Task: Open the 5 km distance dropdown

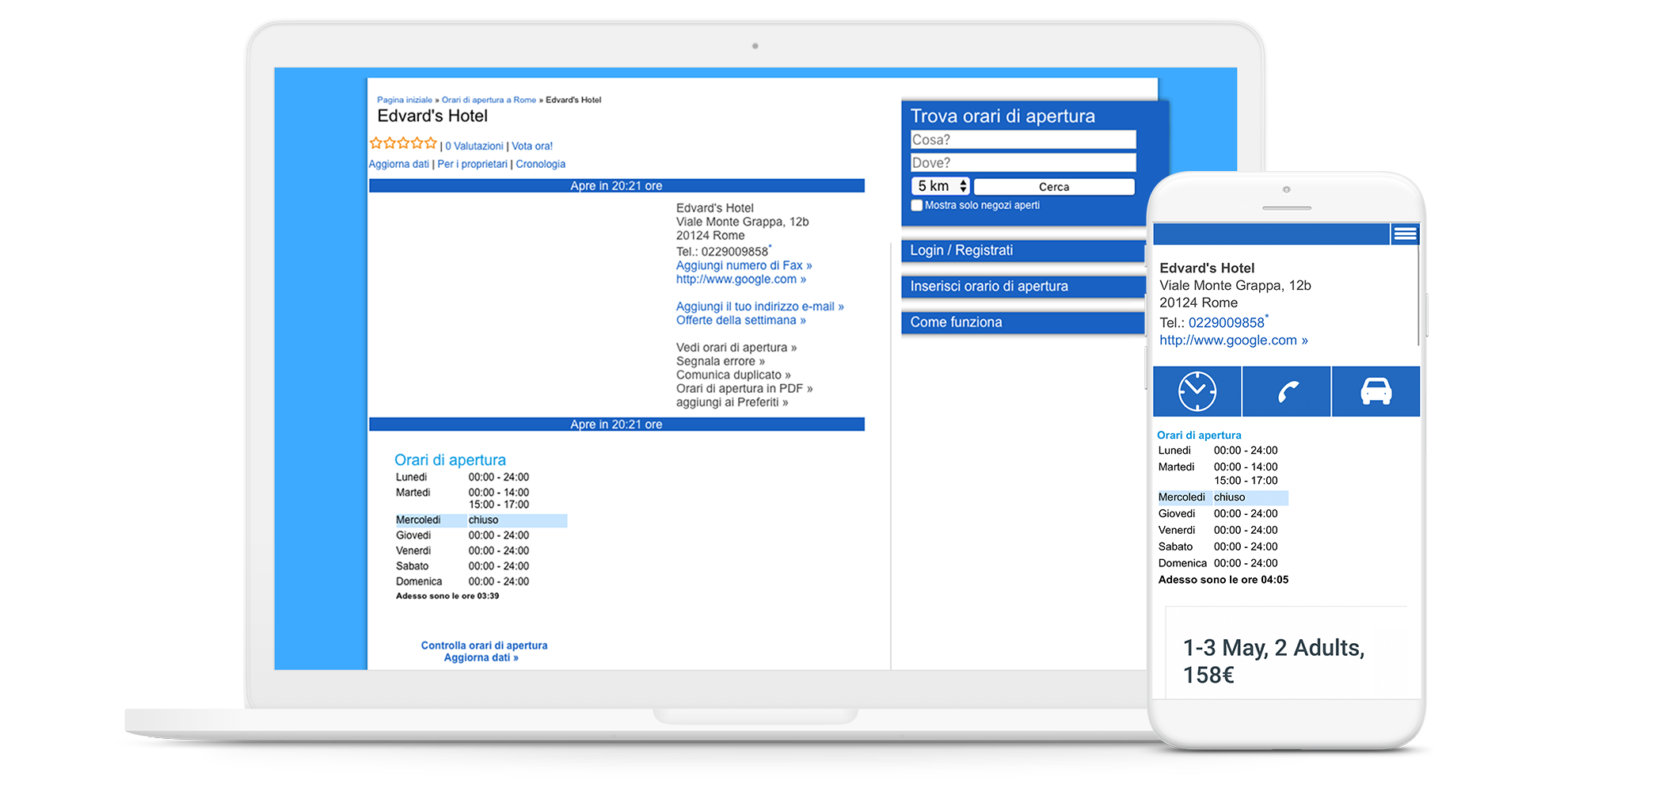Action: pyautogui.click(x=941, y=186)
